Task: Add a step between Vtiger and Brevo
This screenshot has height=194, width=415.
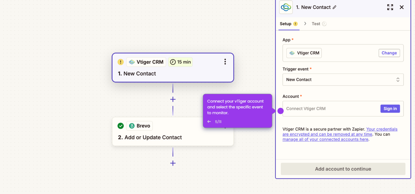Action: point(173,99)
